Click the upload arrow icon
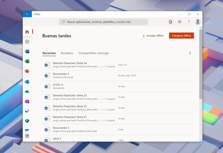The image size is (223, 153). pos(190,53)
